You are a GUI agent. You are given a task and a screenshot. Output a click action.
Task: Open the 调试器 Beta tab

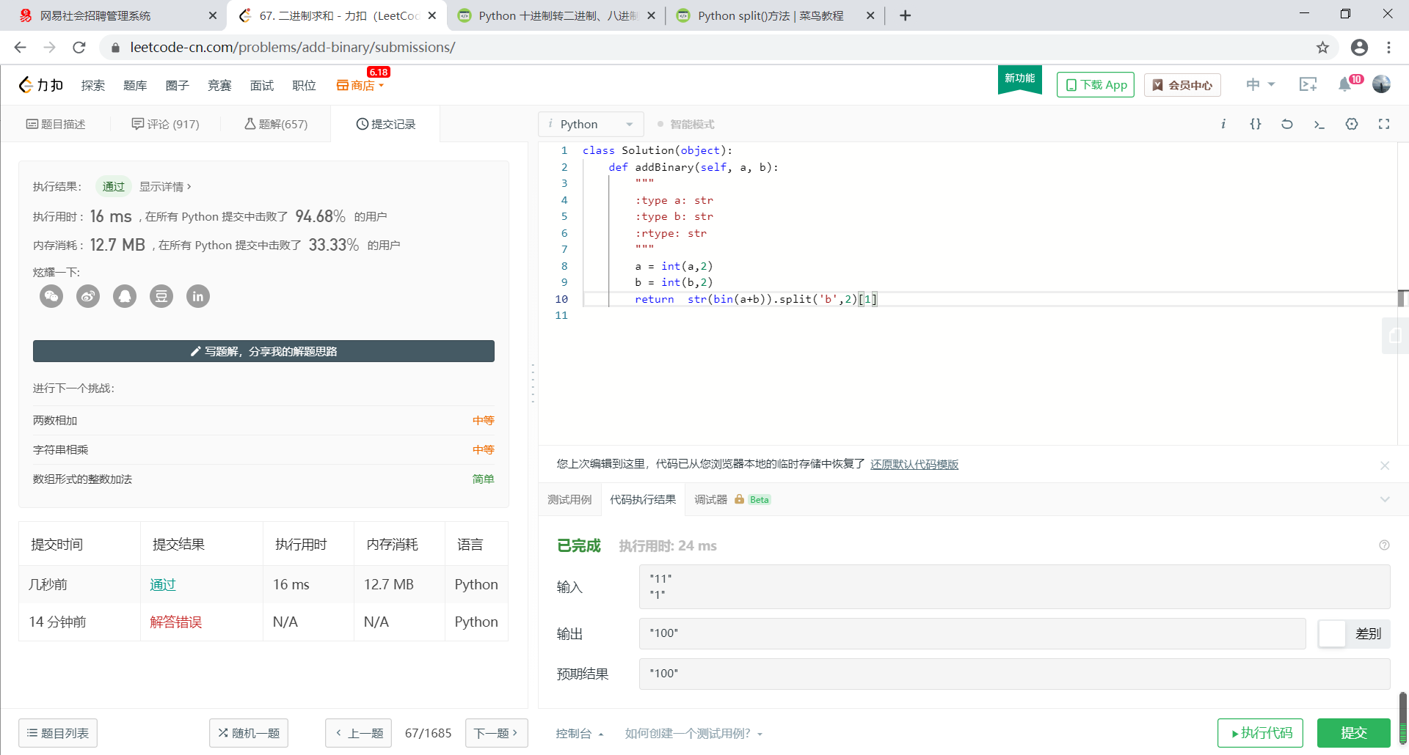tap(732, 500)
